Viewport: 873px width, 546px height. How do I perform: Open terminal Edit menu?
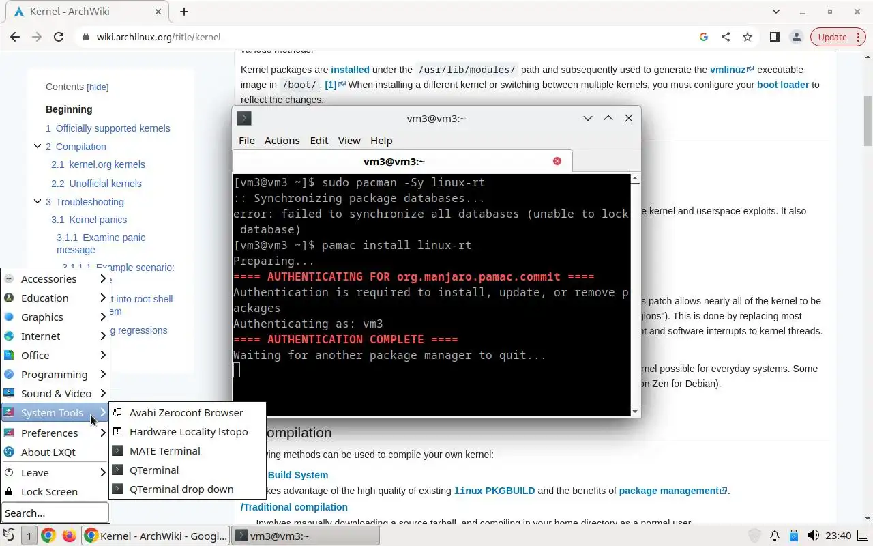click(x=319, y=140)
